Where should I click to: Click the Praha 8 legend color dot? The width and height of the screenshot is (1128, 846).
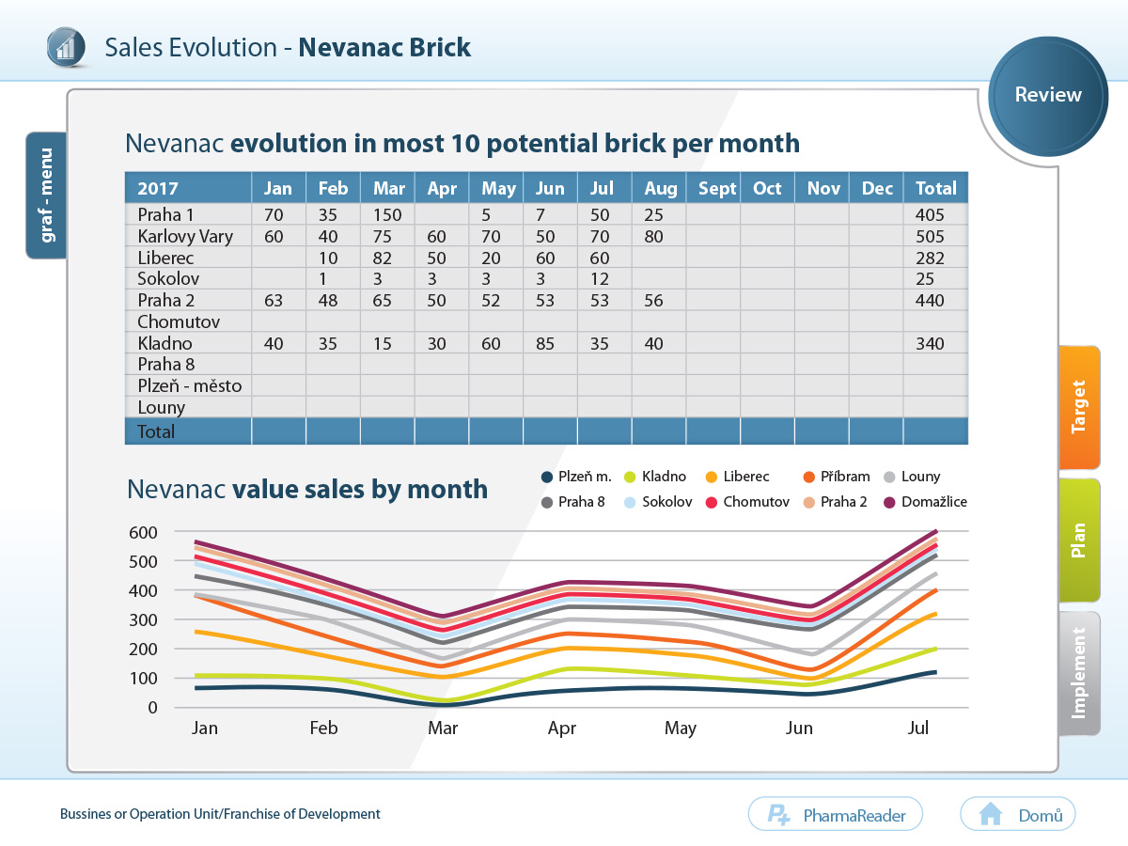[x=546, y=502]
